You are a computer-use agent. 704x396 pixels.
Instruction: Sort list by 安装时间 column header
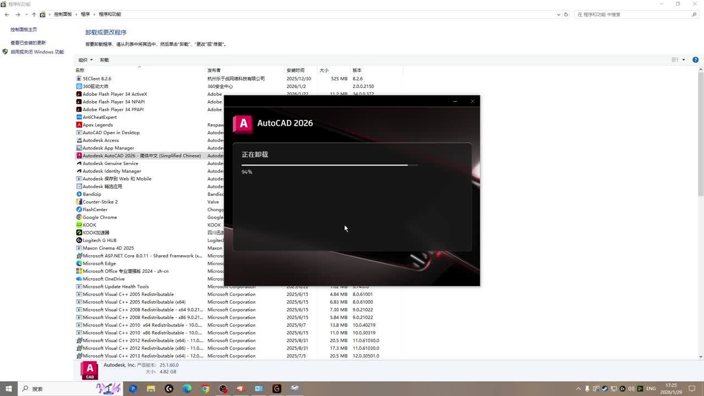(x=295, y=70)
